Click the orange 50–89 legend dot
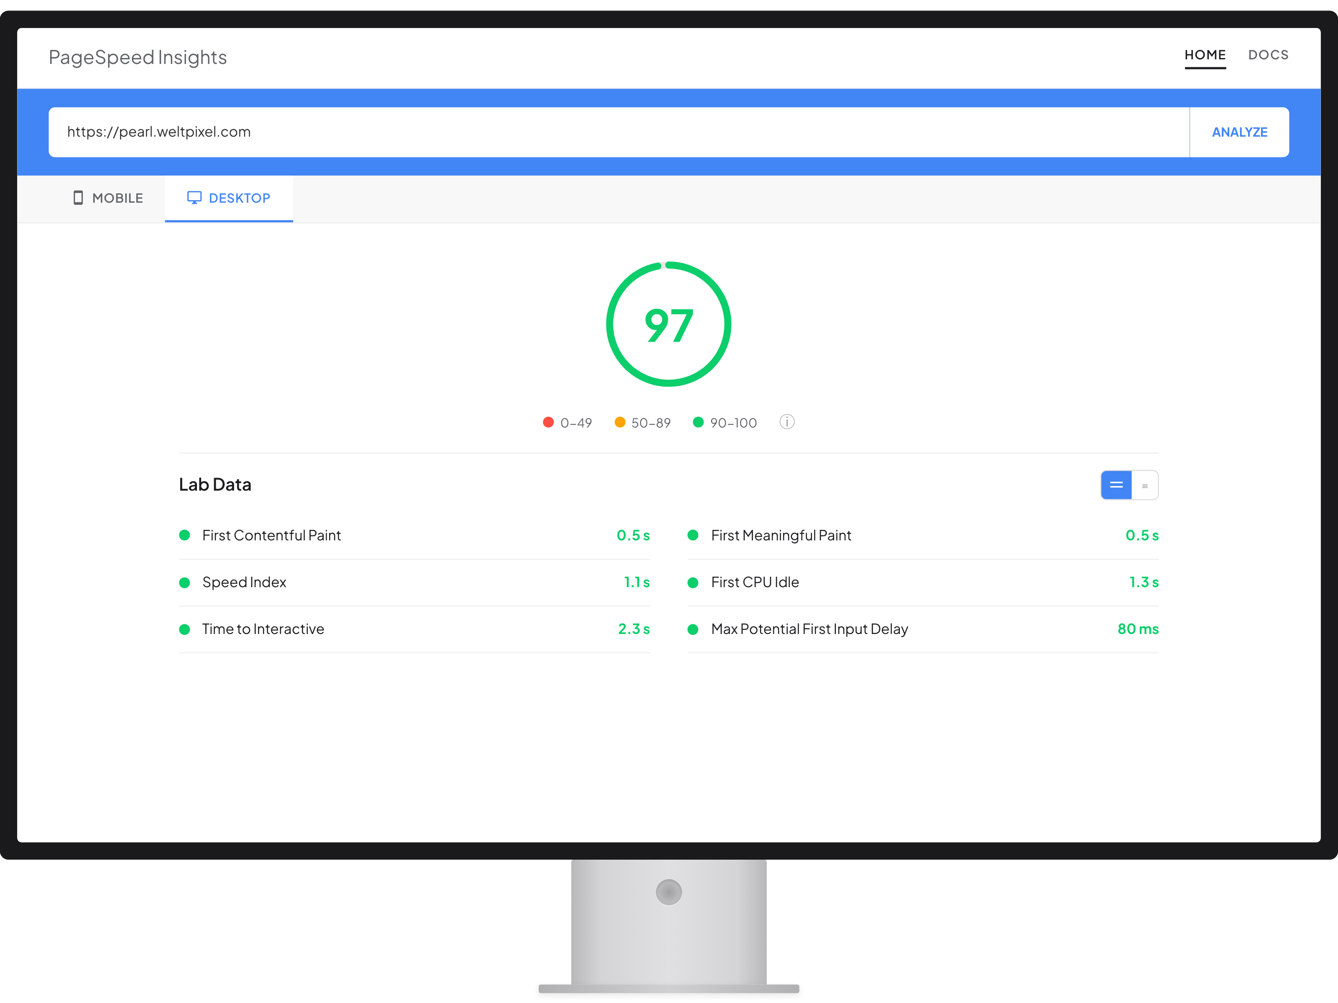The height and width of the screenshot is (1003, 1338). point(619,422)
